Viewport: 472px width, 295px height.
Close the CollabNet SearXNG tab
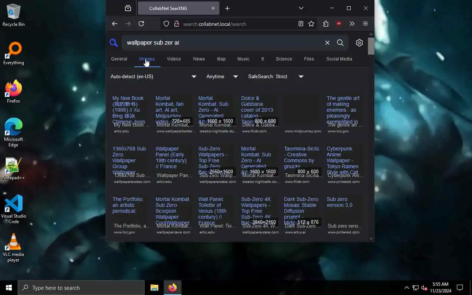tap(213, 8)
